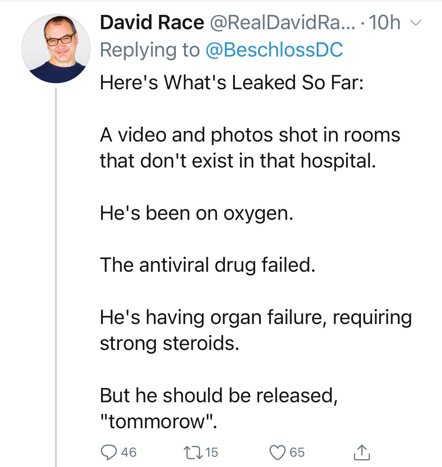The image size is (442, 467).
Task: Click the 15 retweets count
Action: pos(211,452)
